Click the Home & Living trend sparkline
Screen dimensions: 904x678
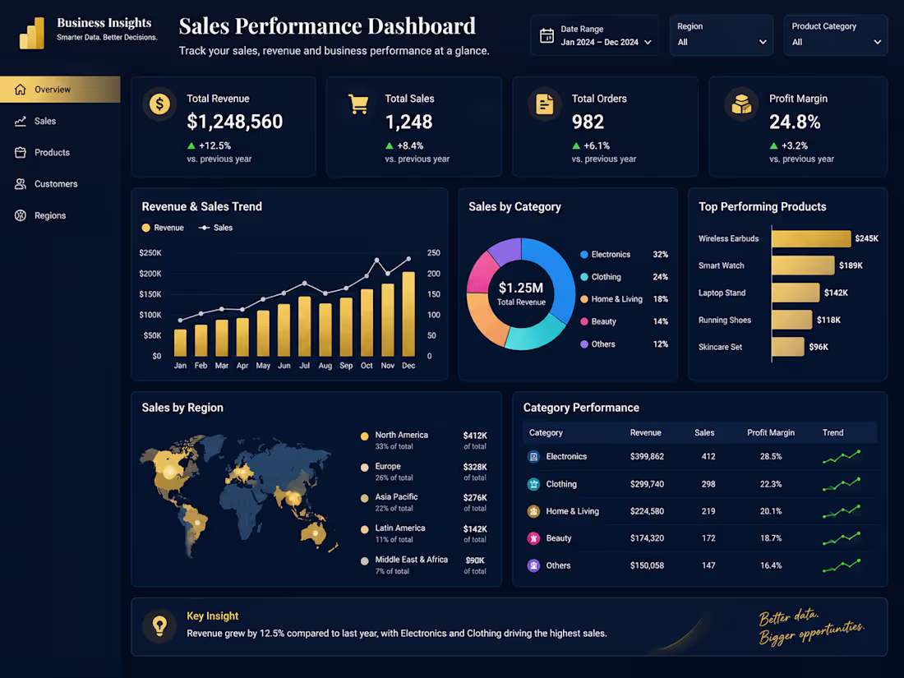tap(842, 511)
